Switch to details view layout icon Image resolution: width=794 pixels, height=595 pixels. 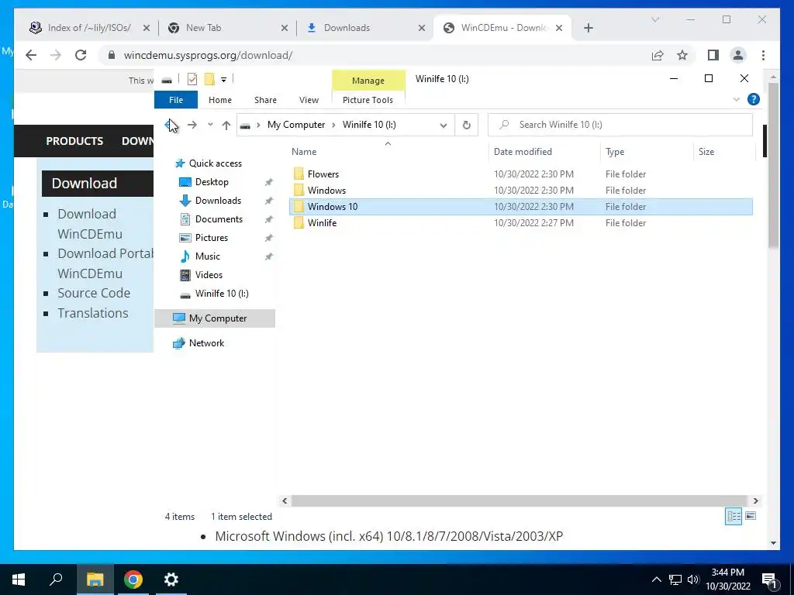(734, 516)
